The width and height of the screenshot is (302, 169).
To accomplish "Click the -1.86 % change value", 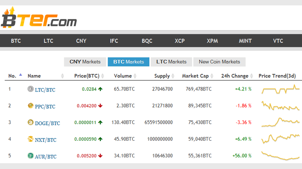I will [244, 106].
